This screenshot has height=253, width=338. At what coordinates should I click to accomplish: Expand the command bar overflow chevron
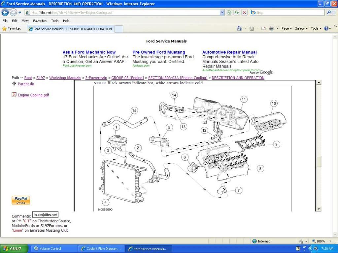click(x=335, y=26)
